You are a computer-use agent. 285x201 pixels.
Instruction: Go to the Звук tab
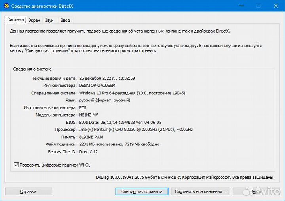point(49,20)
